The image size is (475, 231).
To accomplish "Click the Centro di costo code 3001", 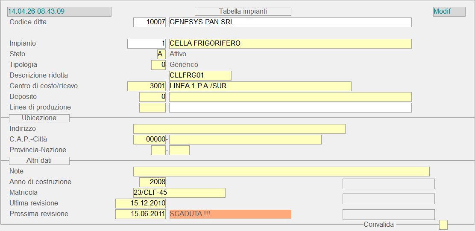I will tap(146, 86).
